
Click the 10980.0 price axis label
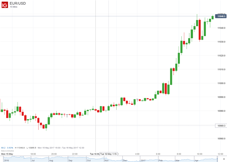(x=222, y=111)
